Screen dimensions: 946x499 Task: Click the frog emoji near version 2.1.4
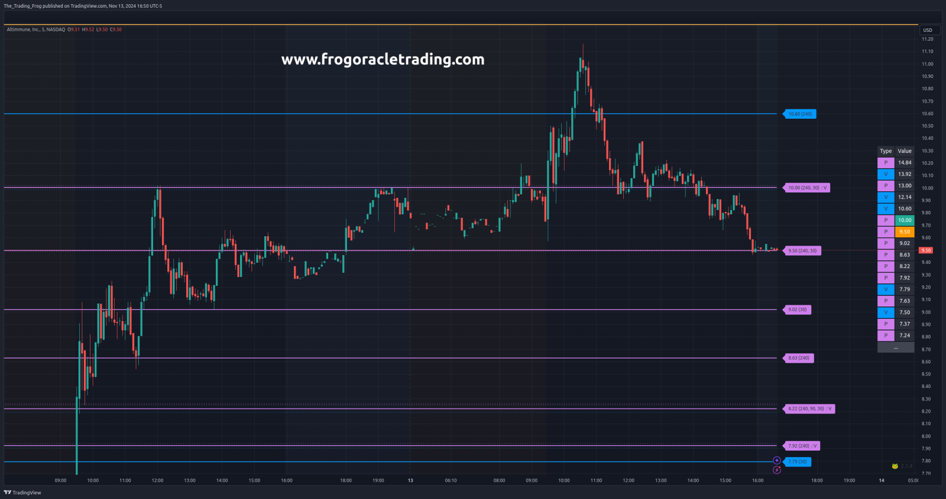(x=895, y=466)
